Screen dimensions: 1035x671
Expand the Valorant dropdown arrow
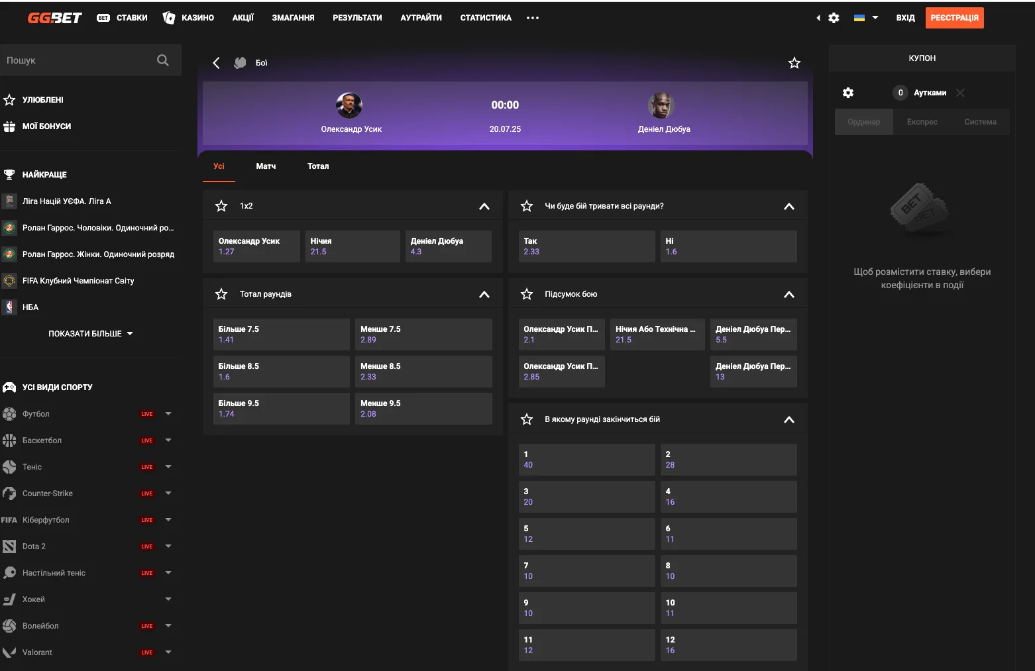168,652
